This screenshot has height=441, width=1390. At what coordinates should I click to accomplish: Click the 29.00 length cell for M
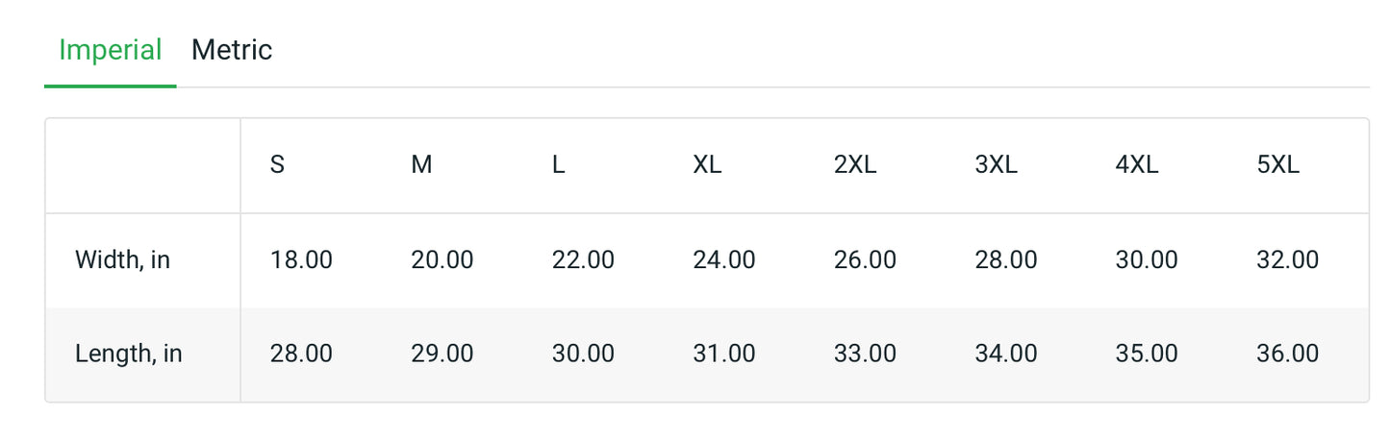point(442,354)
